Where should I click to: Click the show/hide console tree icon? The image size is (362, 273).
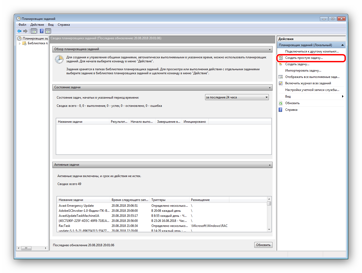coord(34,31)
